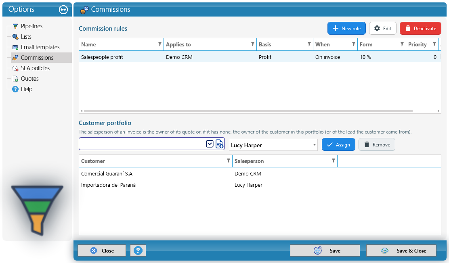This screenshot has width=449, height=263.
Task: Open Lists options
Action: 26,37
